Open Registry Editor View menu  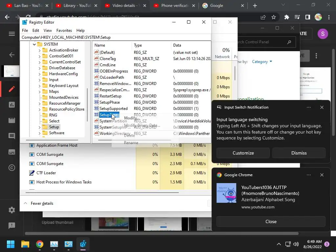48,31
